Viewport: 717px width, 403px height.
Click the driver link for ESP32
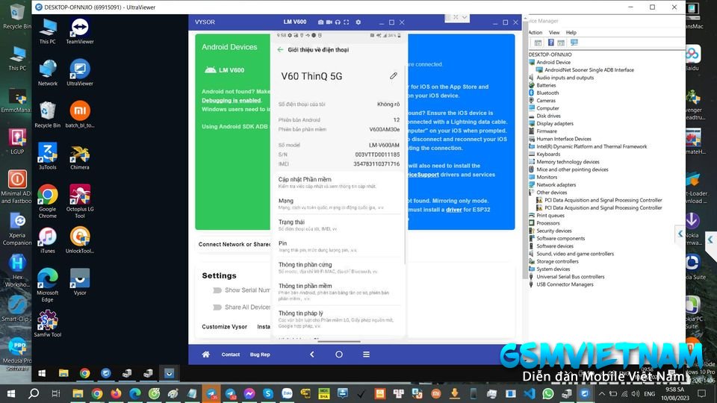453,210
